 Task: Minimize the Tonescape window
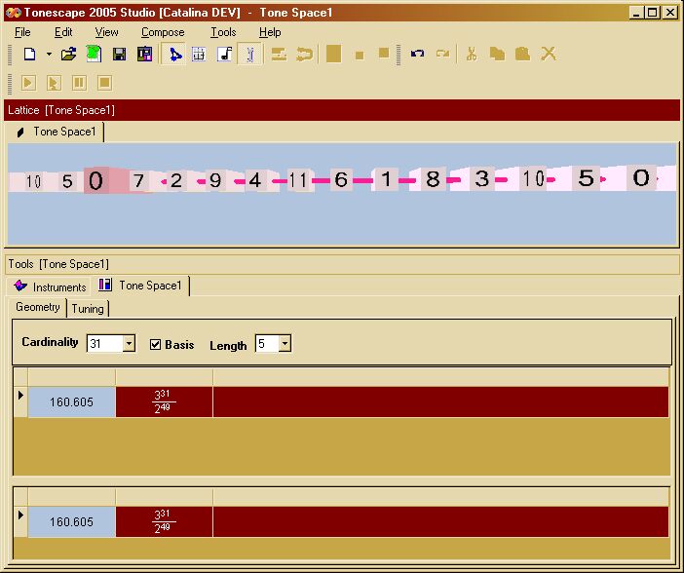click(x=637, y=13)
